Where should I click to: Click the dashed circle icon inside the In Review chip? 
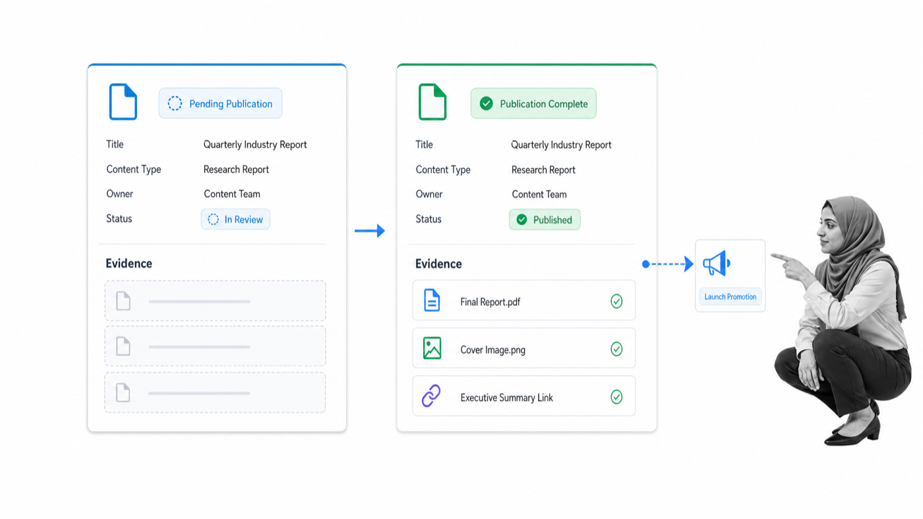point(214,220)
